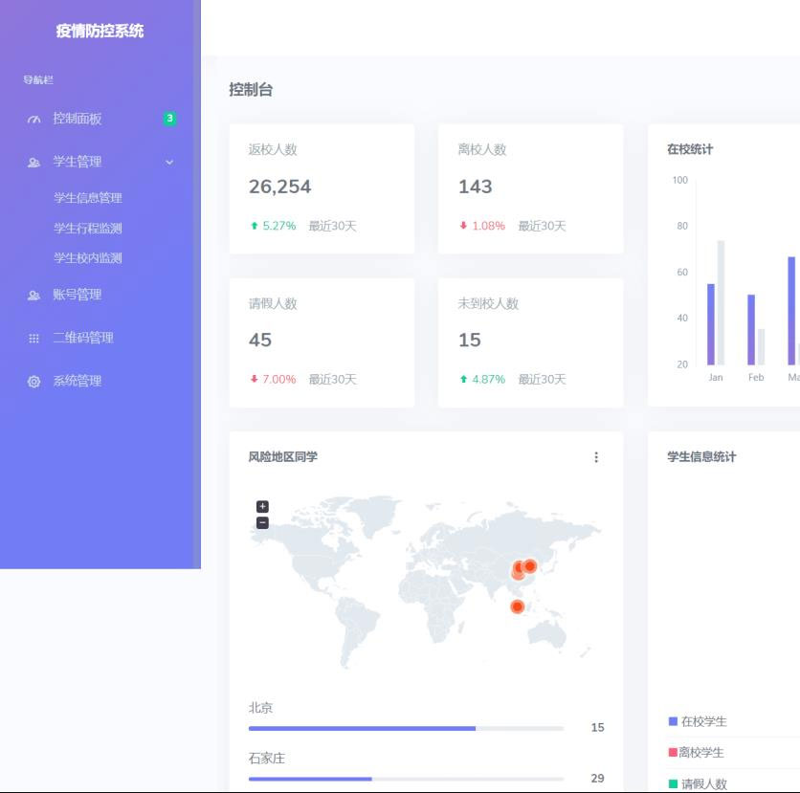800x793 pixels.
Task: Open 学生行程监测 submenu item
Action: (x=88, y=228)
